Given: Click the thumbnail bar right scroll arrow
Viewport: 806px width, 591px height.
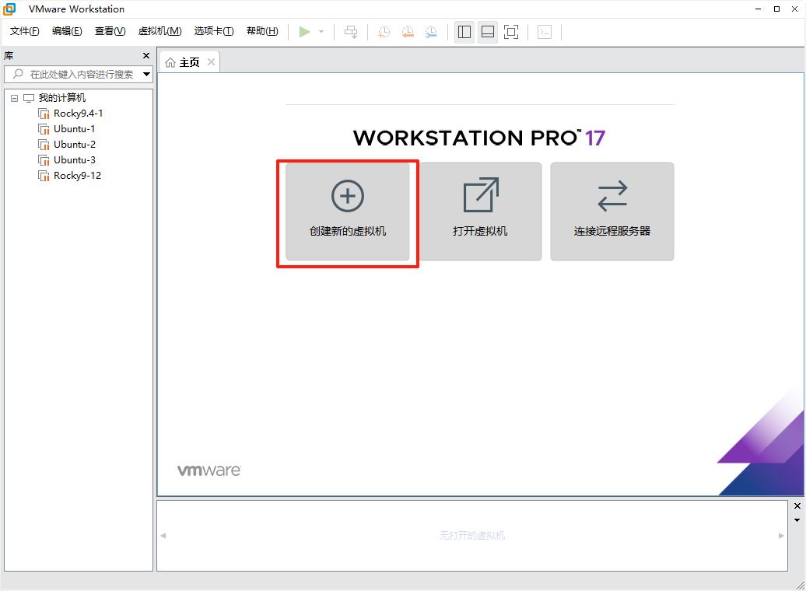Looking at the screenshot, I should (781, 536).
